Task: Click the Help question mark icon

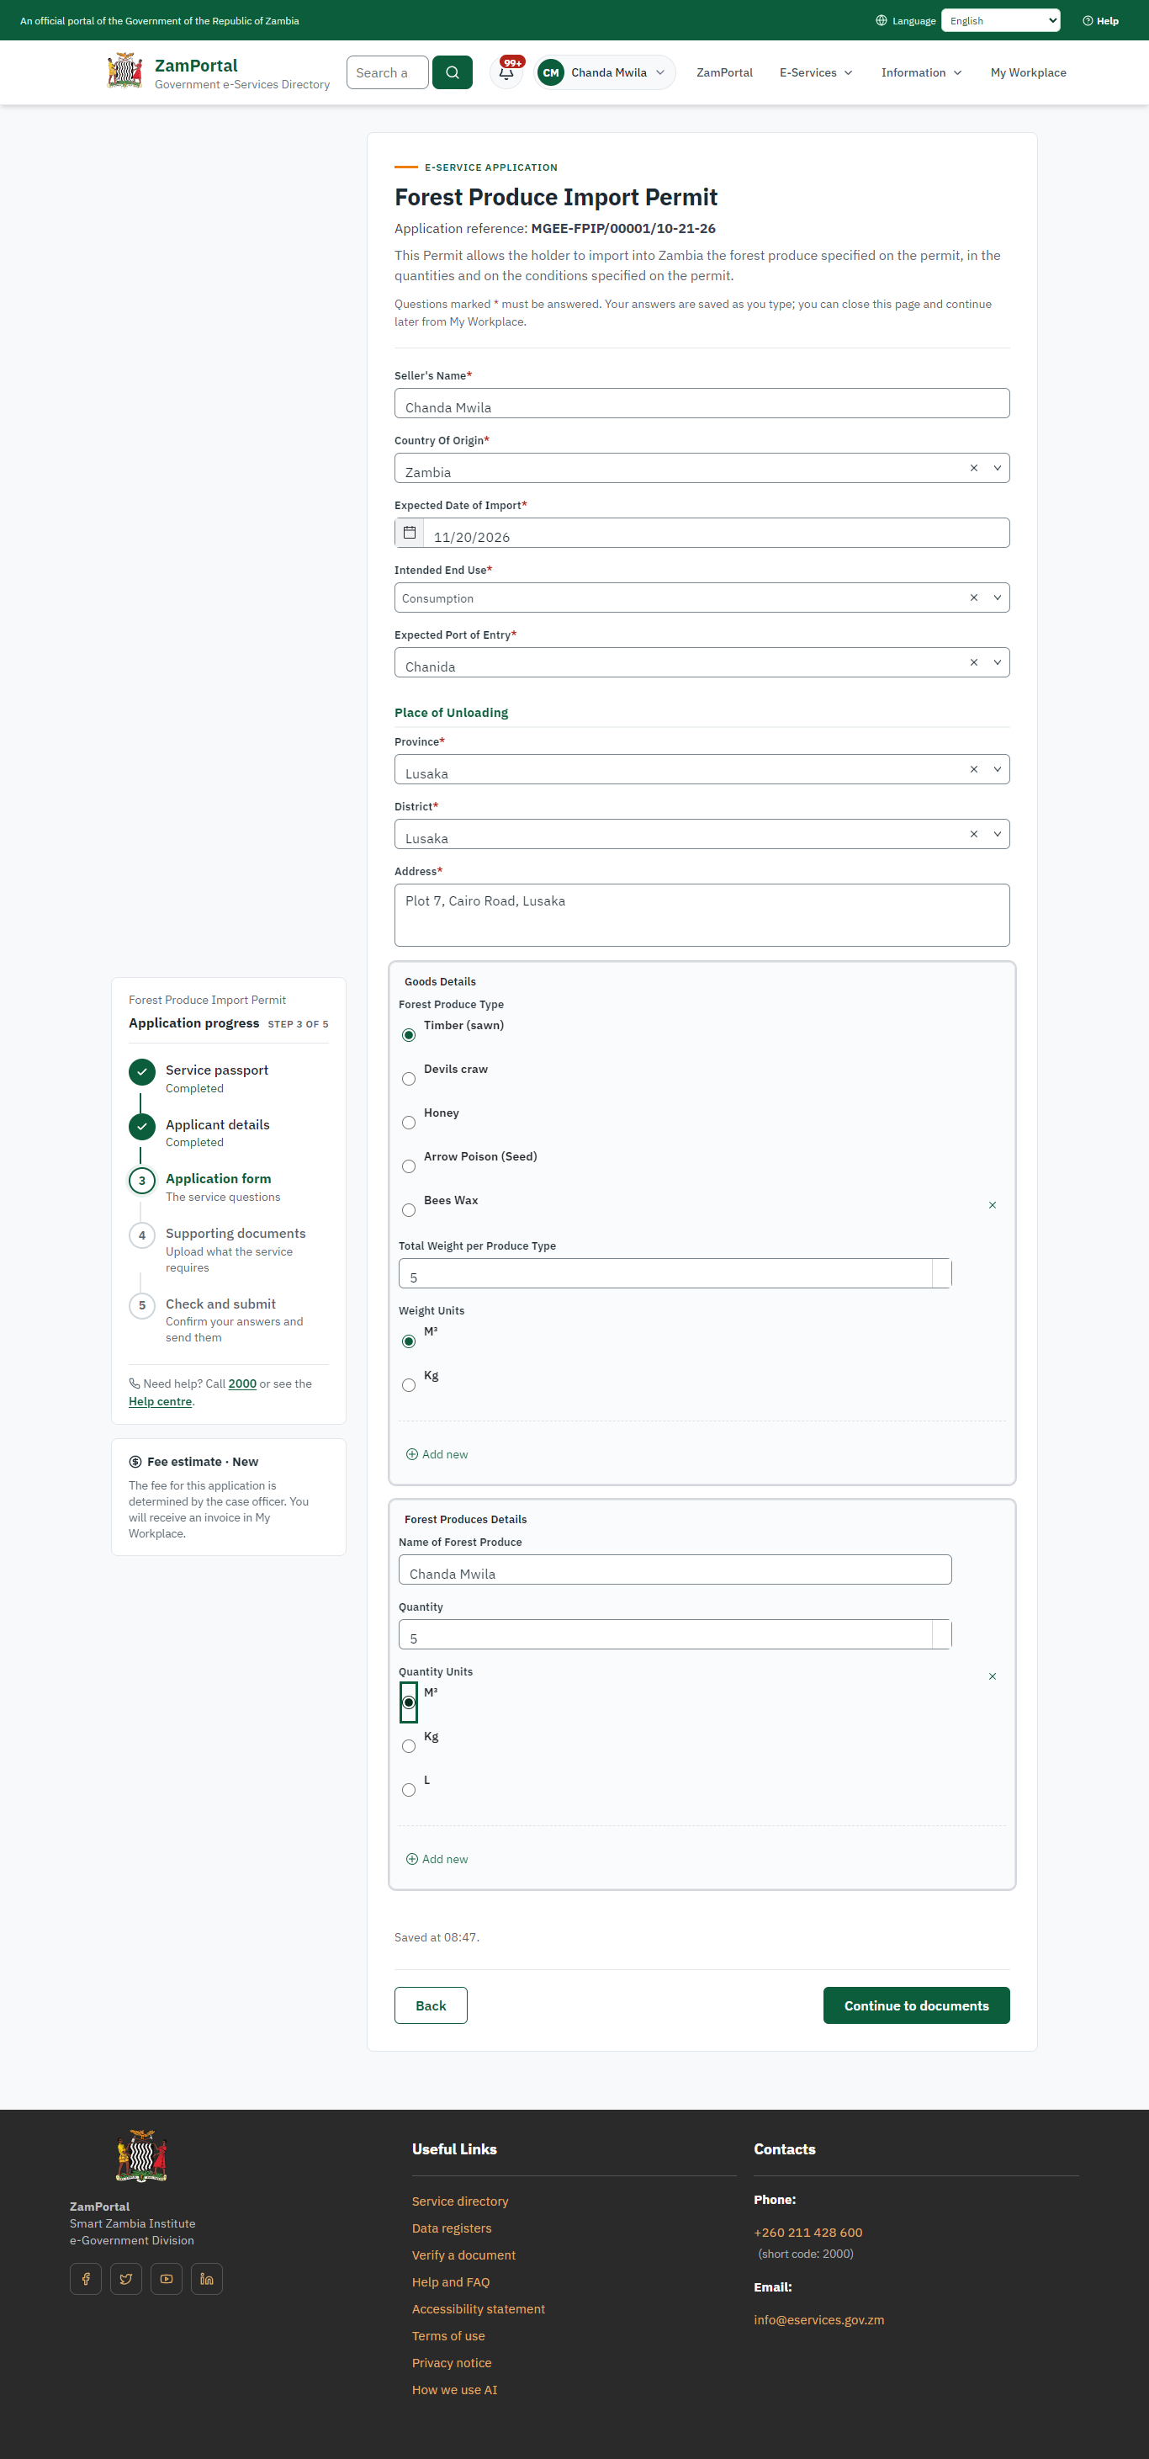Action: coord(1087,21)
